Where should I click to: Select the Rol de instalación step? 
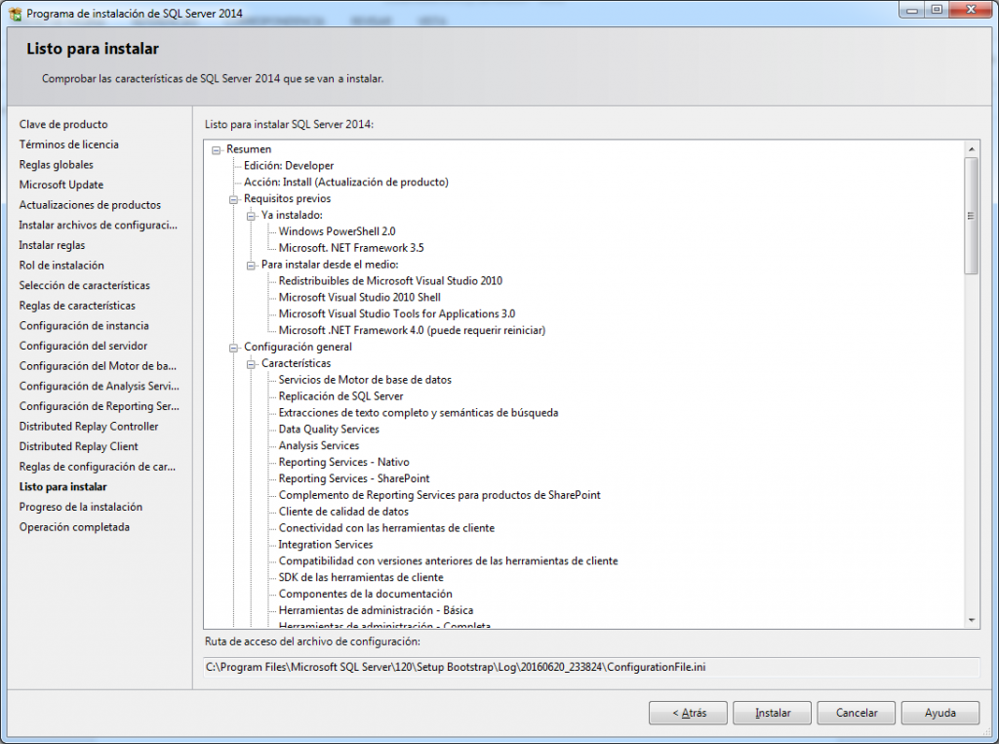coord(61,266)
